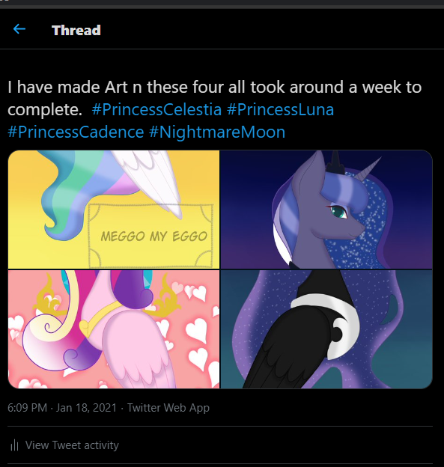Viewport: 444px width, 467px height.
Task: View the pink Princess Cadence artwork with hearts
Action: [114, 329]
